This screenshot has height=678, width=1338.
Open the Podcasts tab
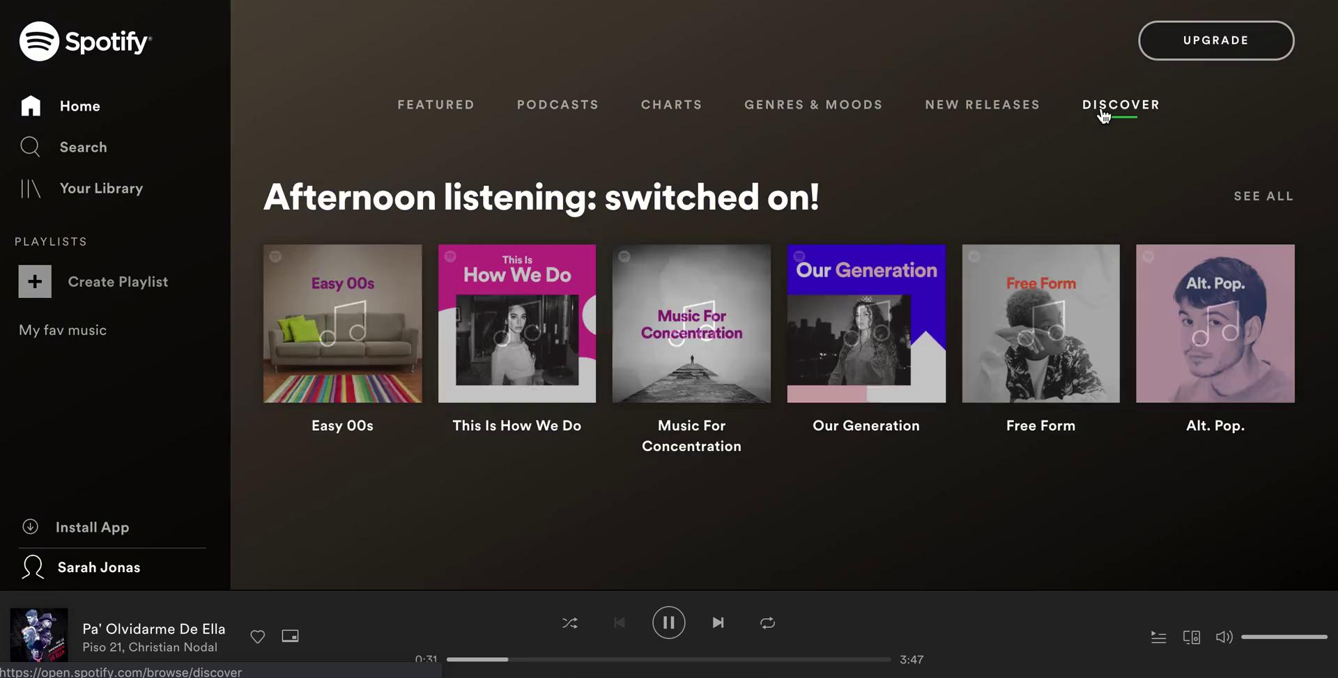557,104
